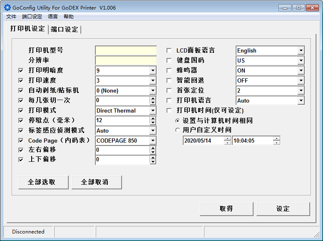Uncheck the 上下偏移 checkbox
Viewport: 323px width, 241px height.
(x=21, y=160)
